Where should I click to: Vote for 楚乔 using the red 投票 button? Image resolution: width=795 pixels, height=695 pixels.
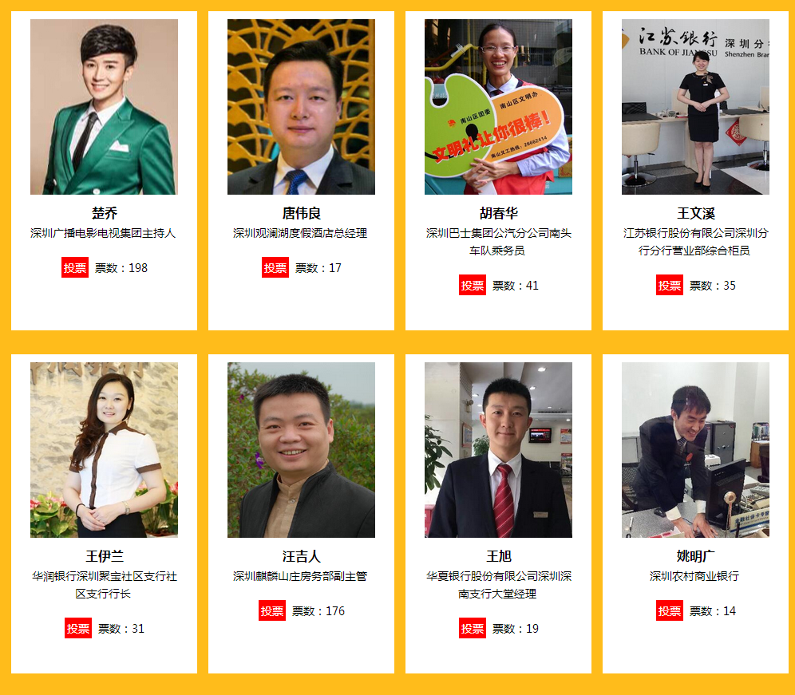coord(75,267)
